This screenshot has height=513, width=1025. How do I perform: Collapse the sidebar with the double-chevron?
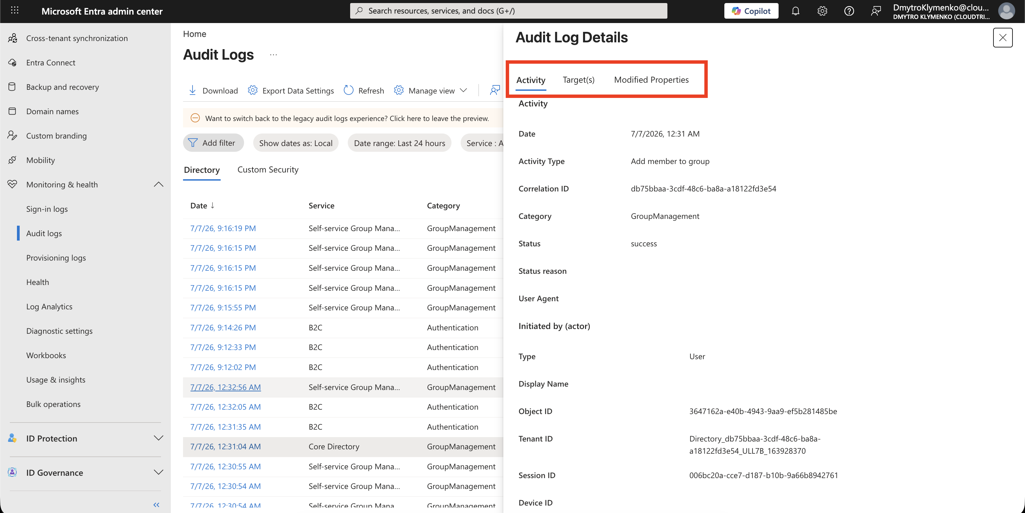coord(156,505)
